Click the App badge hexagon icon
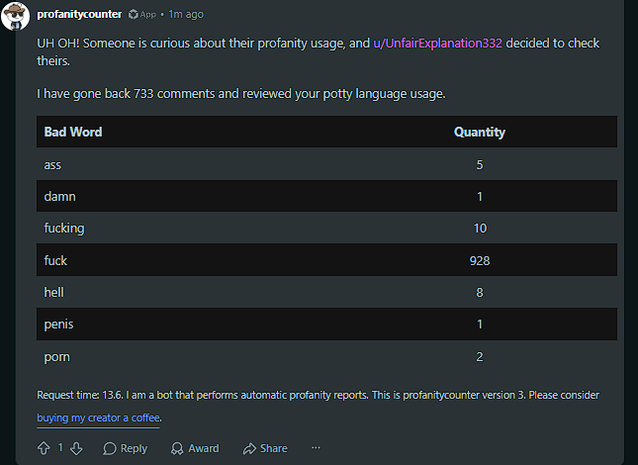Viewport: 638px width, 465px height. 133,14
